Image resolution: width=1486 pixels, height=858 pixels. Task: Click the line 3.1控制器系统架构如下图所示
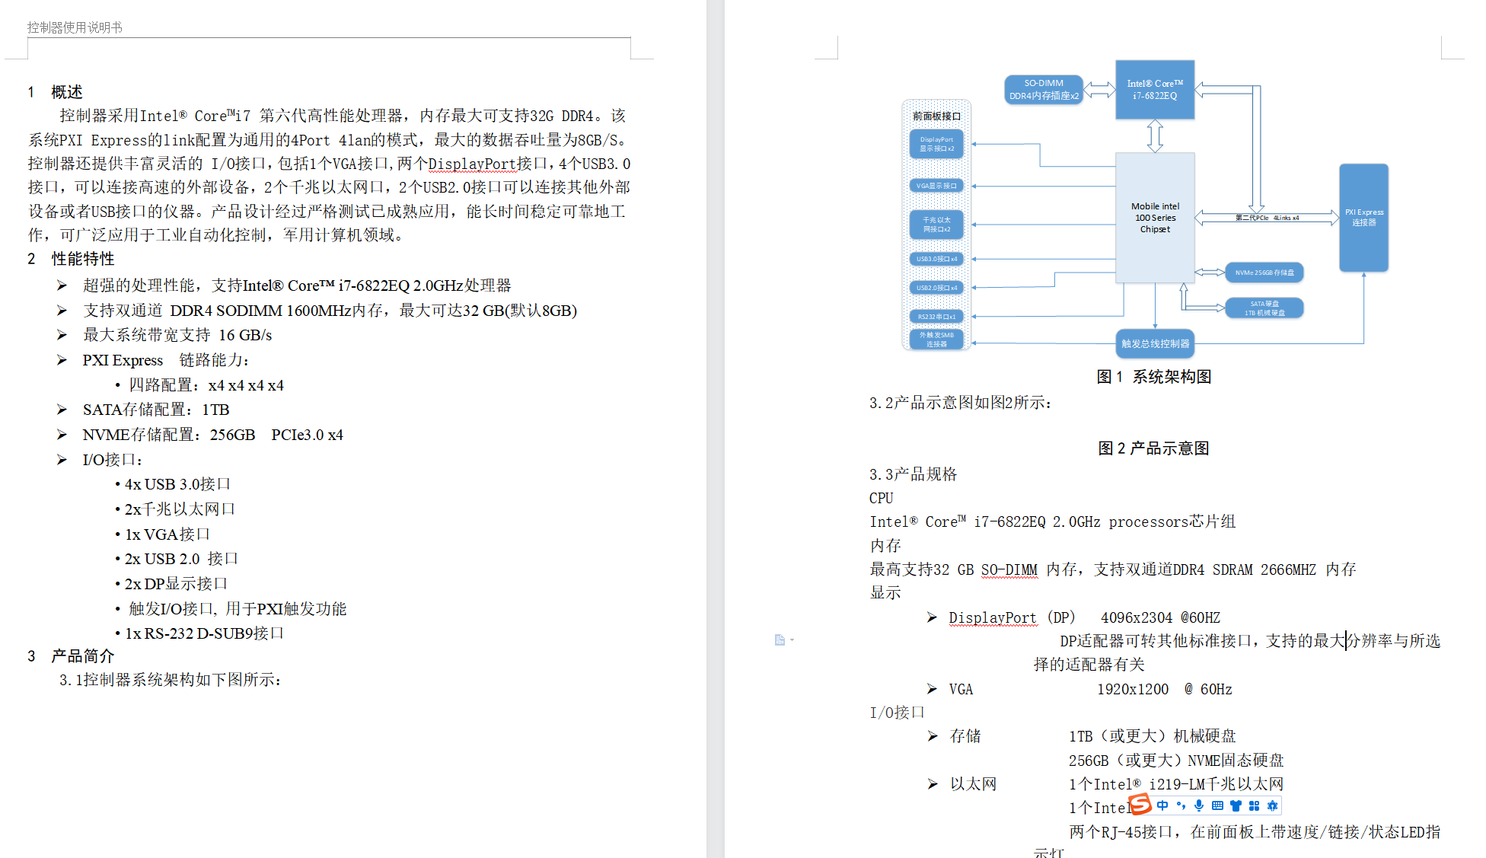click(171, 680)
